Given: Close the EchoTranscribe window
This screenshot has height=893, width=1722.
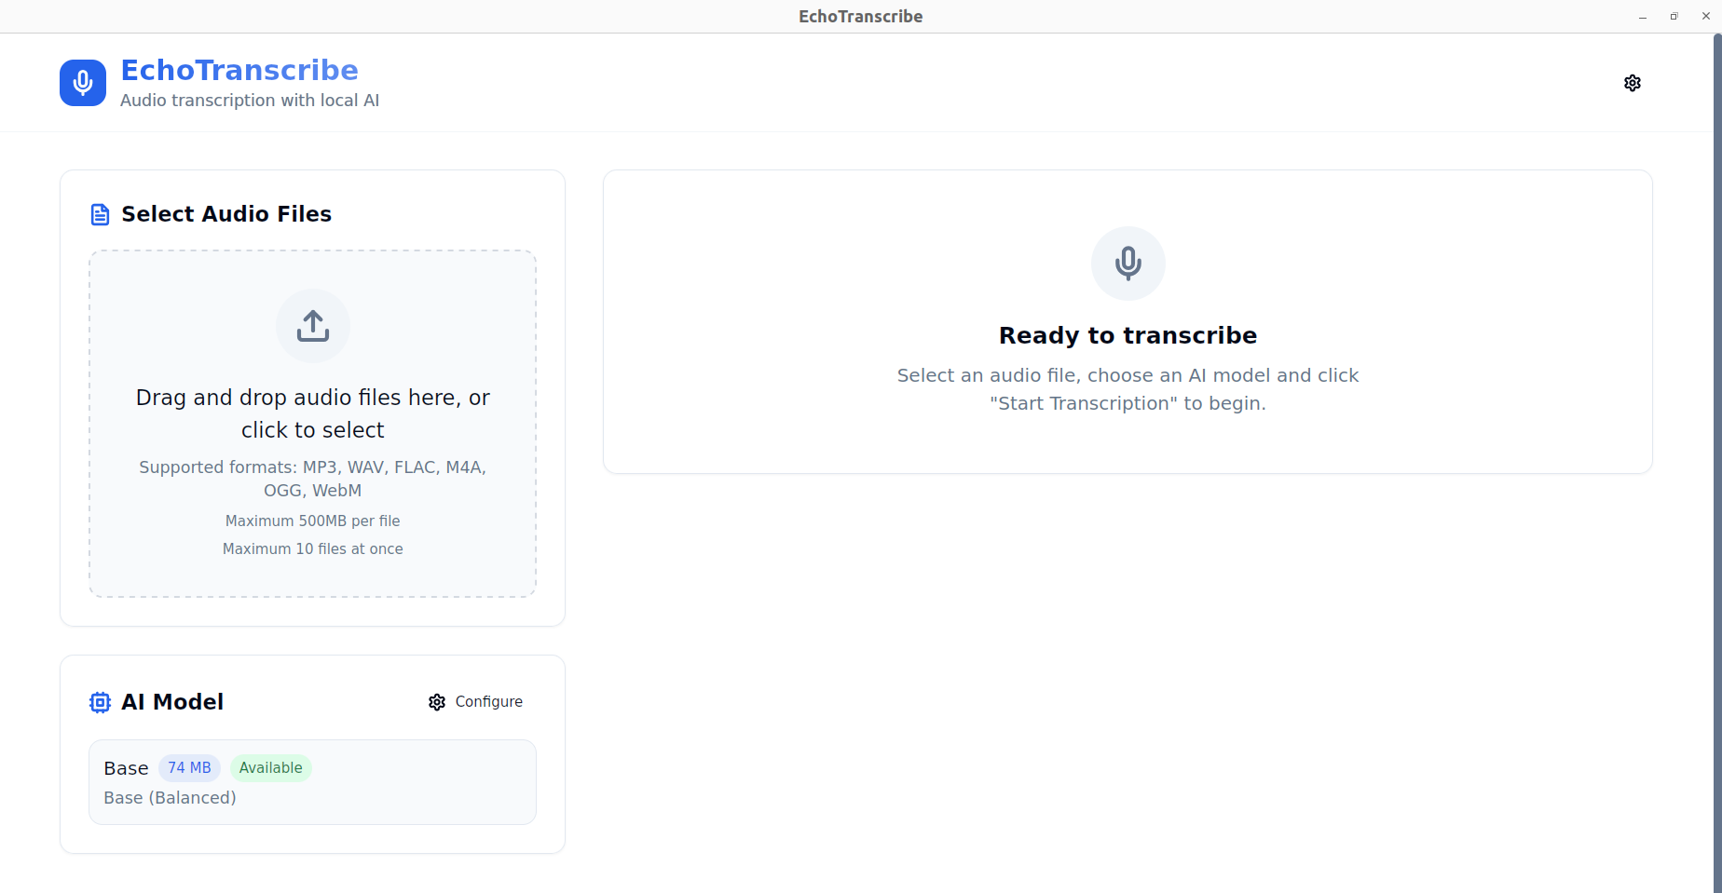Looking at the screenshot, I should coord(1706,17).
